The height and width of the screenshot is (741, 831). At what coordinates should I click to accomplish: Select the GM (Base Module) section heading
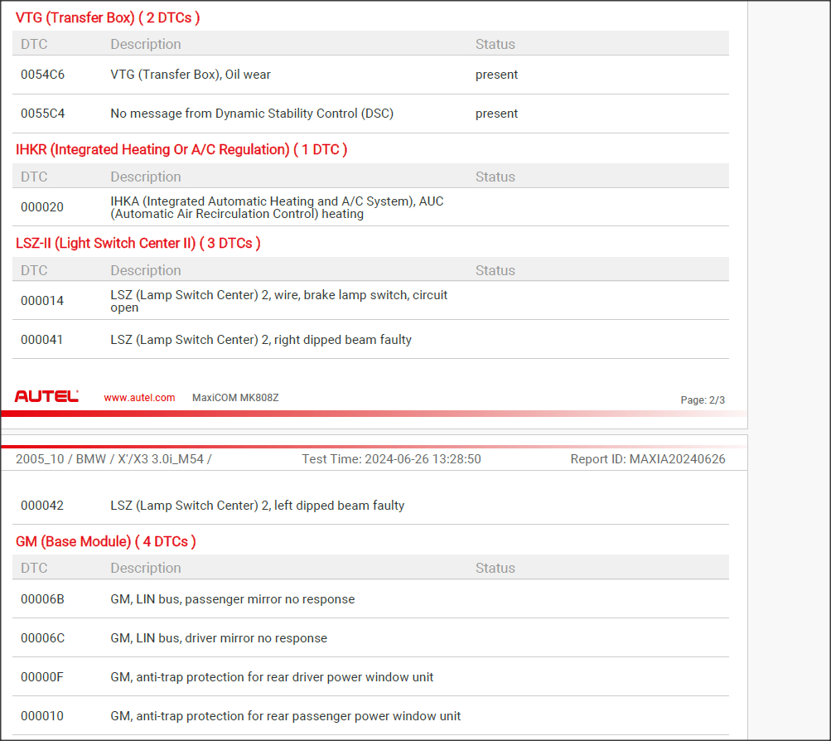pos(105,542)
